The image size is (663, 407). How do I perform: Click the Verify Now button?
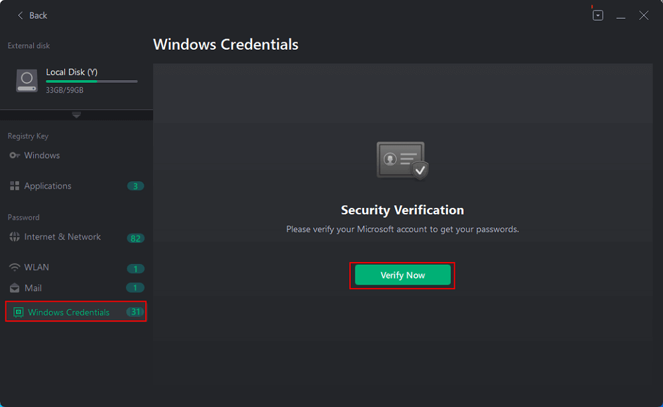pyautogui.click(x=402, y=275)
